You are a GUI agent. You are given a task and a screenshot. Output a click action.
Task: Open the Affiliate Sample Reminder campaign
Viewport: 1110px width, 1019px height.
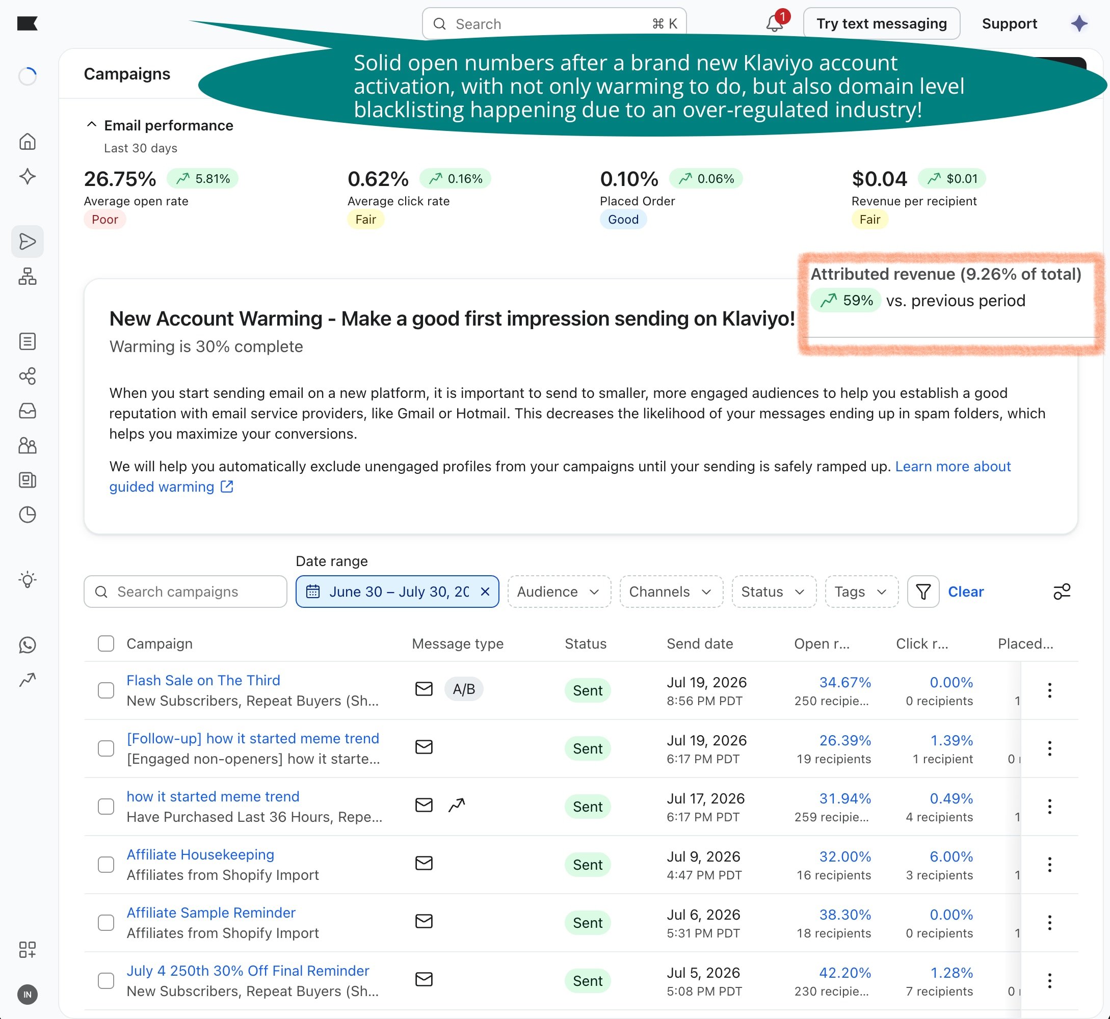tap(210, 913)
